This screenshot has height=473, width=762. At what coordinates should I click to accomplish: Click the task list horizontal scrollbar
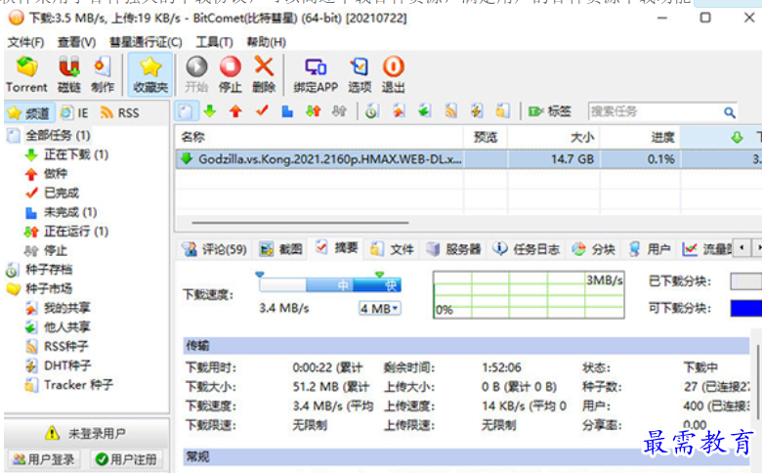pyautogui.click(x=300, y=223)
